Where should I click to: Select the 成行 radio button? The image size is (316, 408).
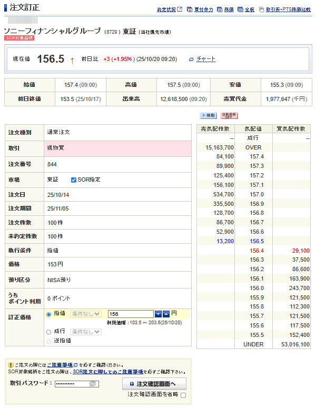[x=49, y=332]
